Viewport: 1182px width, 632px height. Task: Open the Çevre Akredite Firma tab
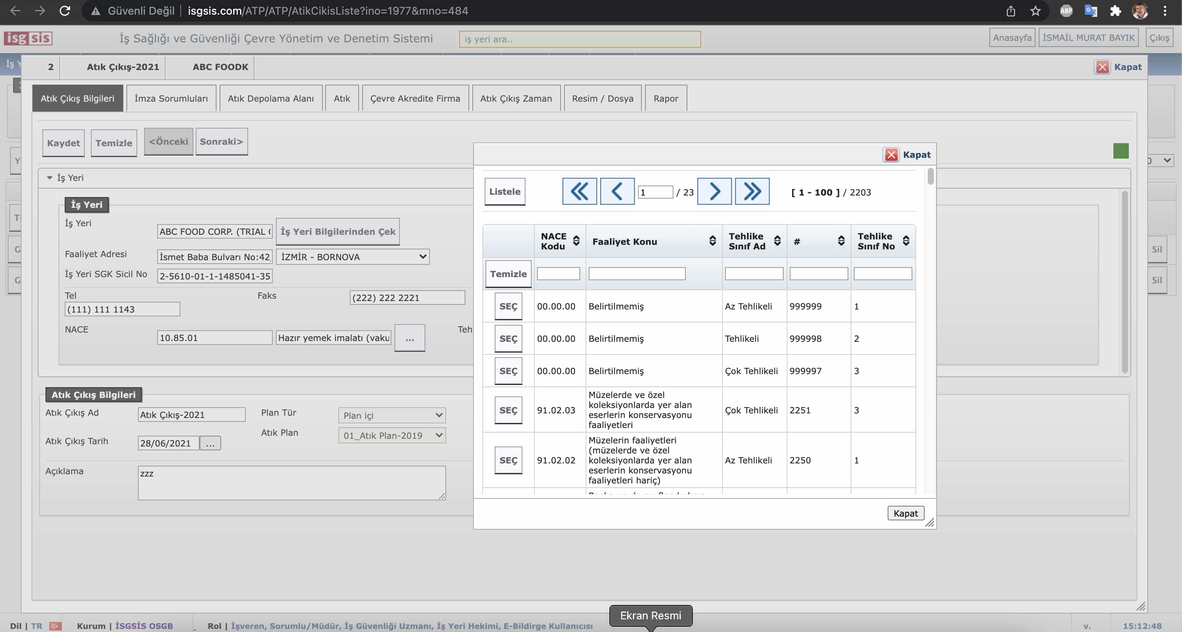(415, 99)
